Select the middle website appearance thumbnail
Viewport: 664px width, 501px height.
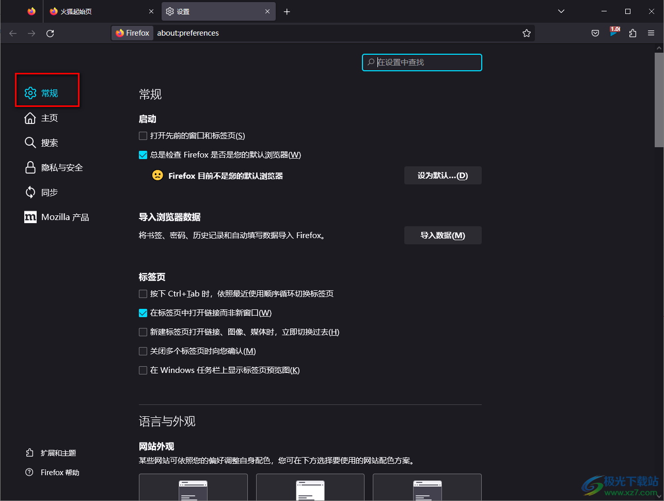[x=310, y=488]
